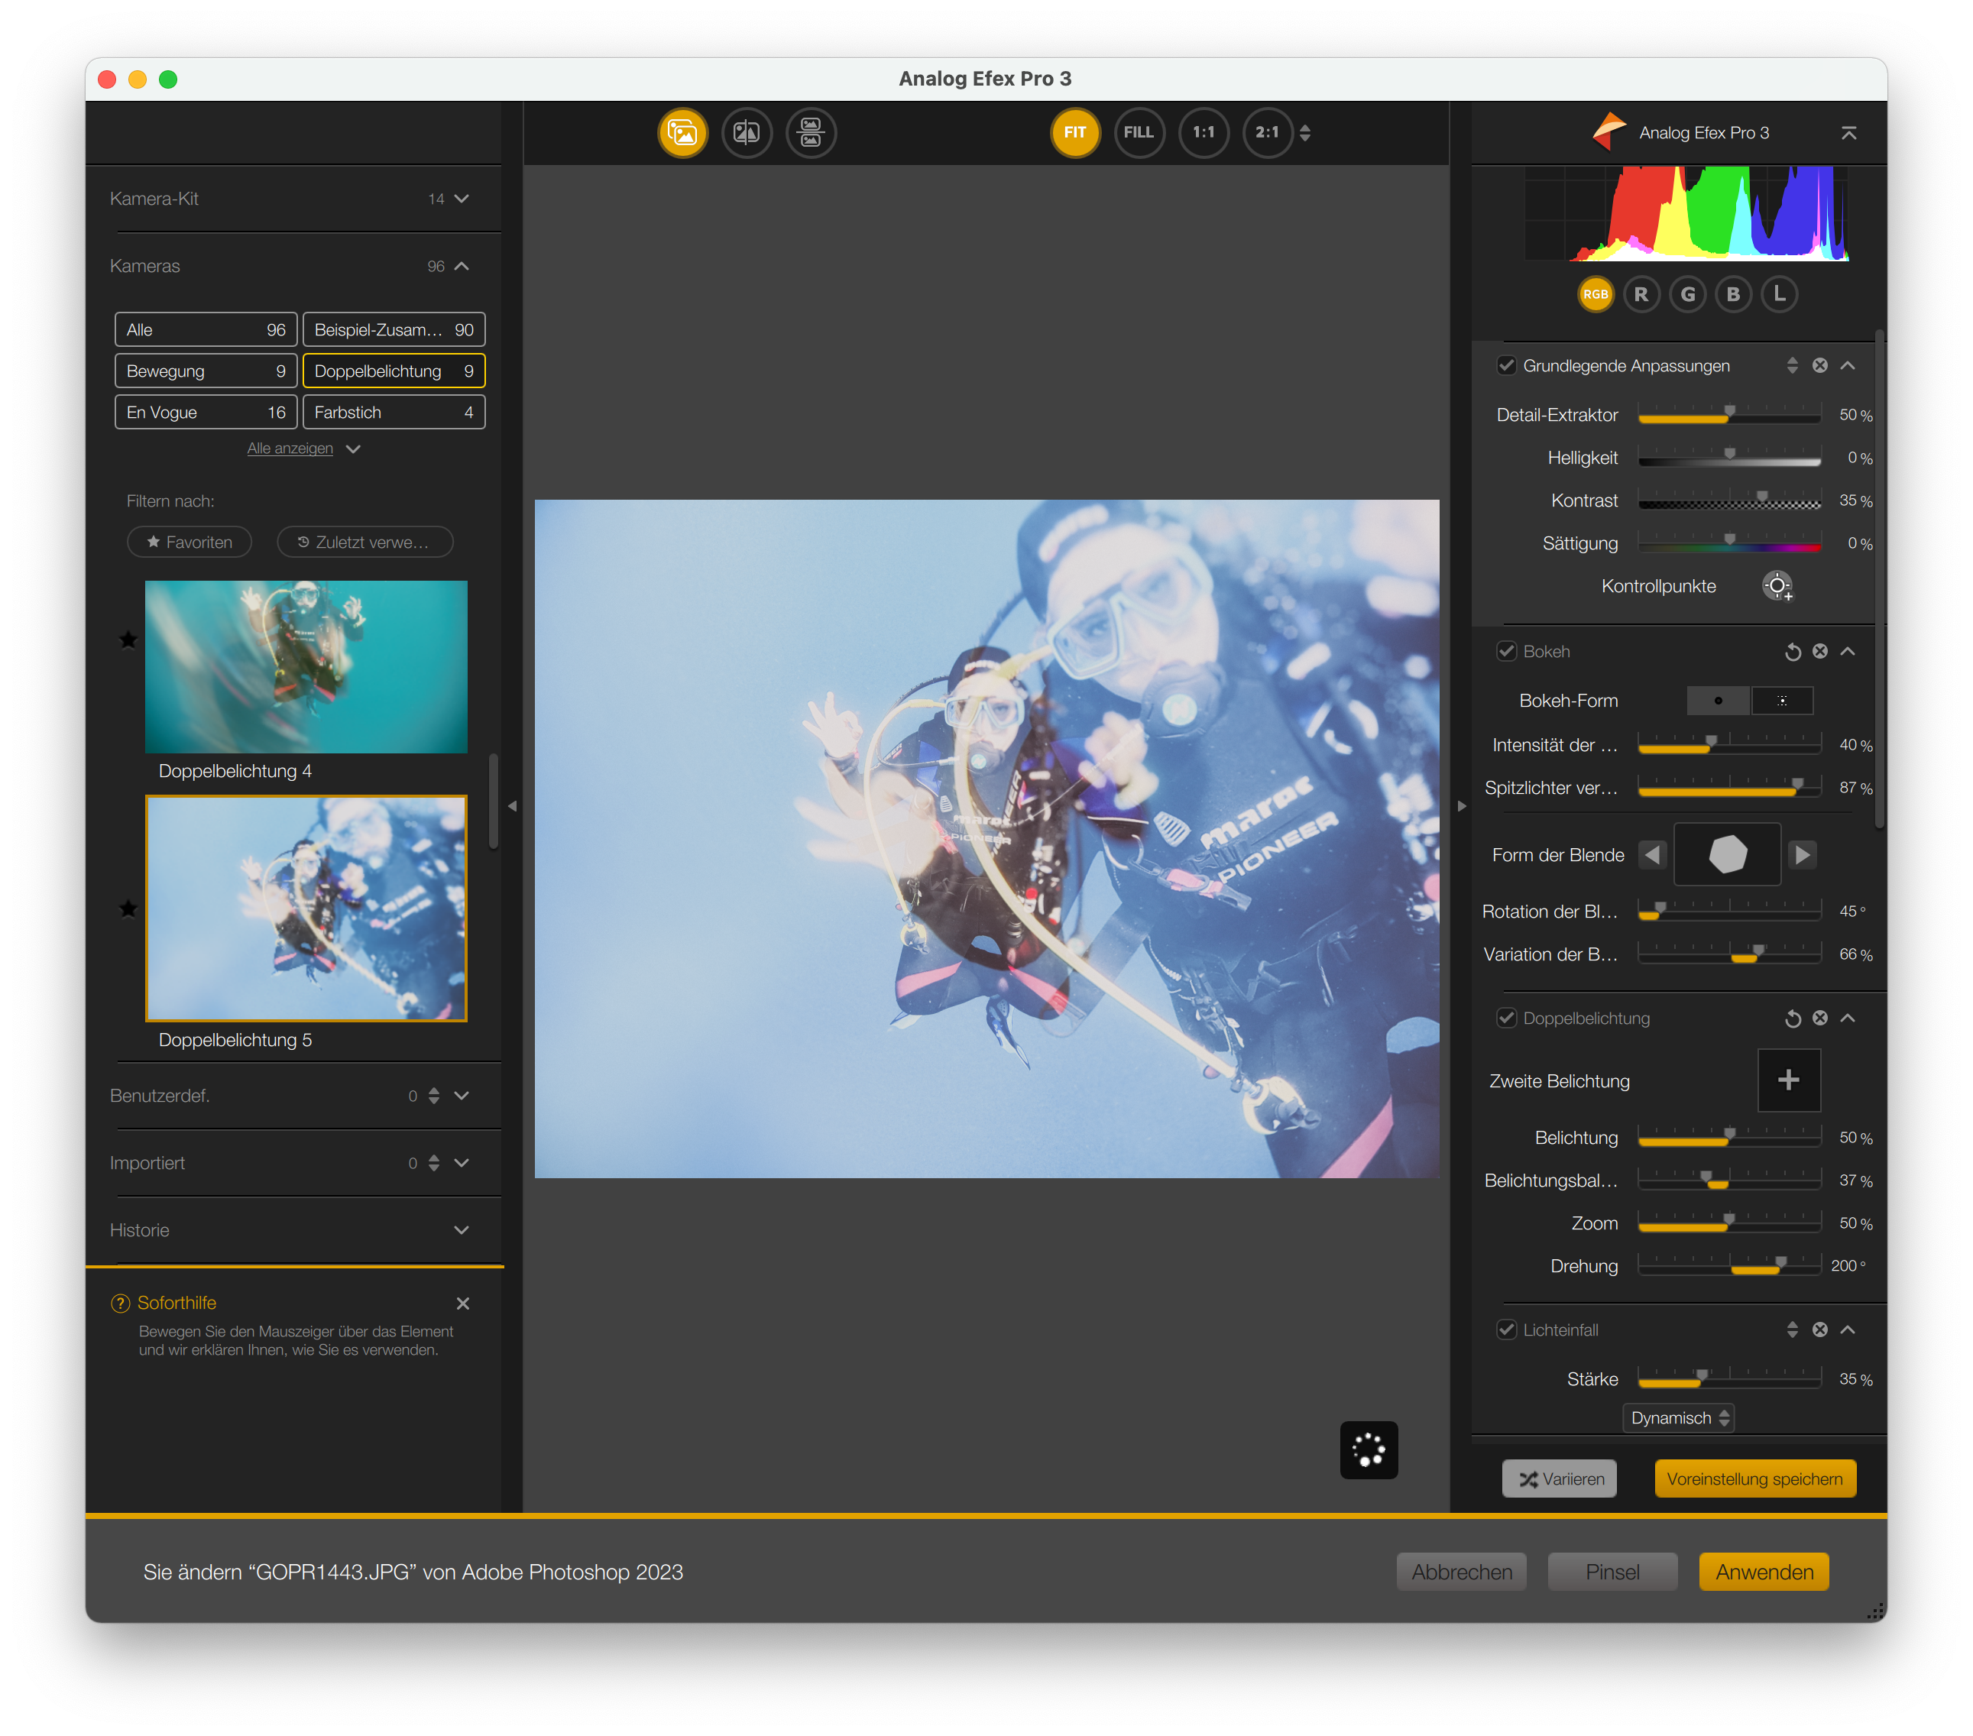
Task: Adjust the Sättigung slider
Action: click(1728, 543)
